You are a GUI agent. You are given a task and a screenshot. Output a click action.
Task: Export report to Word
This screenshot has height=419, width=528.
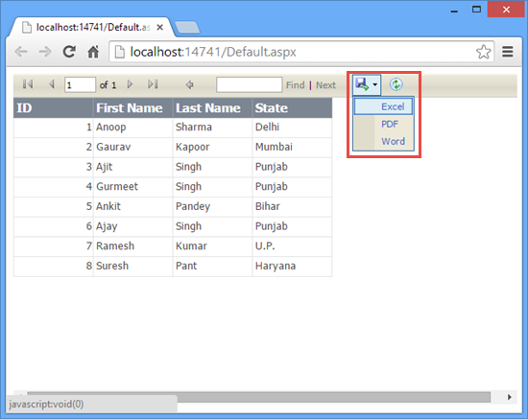click(x=383, y=141)
